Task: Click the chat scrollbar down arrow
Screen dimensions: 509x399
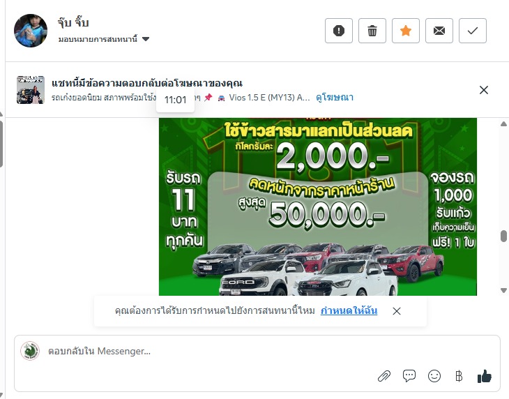Action: pos(503,290)
